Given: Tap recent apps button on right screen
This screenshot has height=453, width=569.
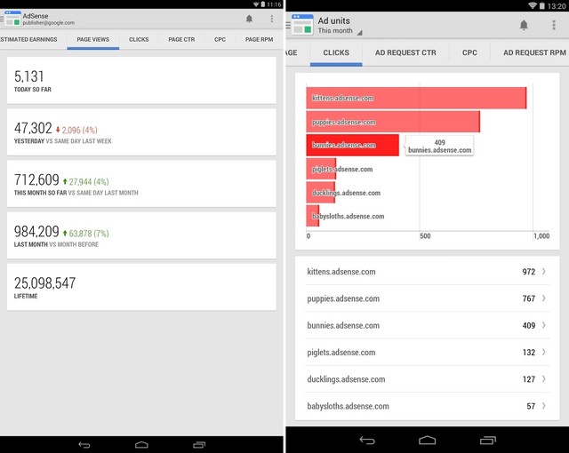Looking at the screenshot, I should 488,440.
